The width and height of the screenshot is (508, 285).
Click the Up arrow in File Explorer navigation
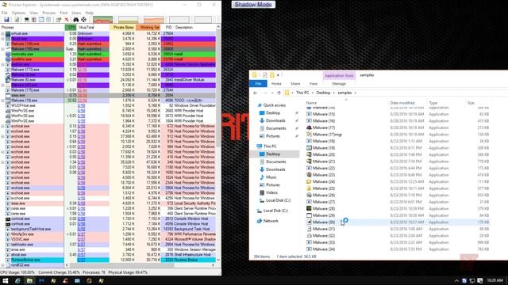point(279,93)
